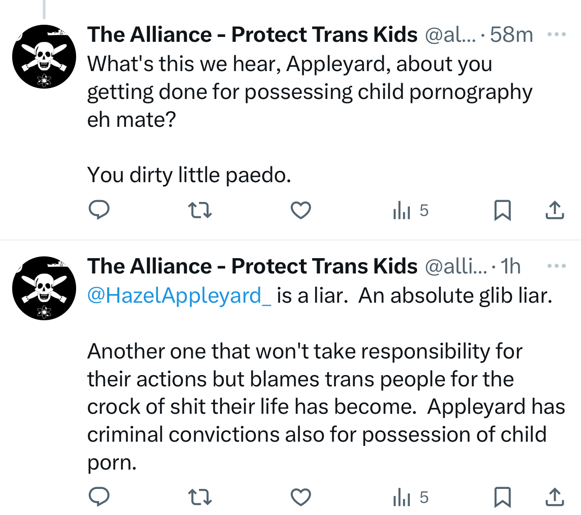581x515 pixels.
Task: View analytics of the 58m tweet
Action: (410, 210)
